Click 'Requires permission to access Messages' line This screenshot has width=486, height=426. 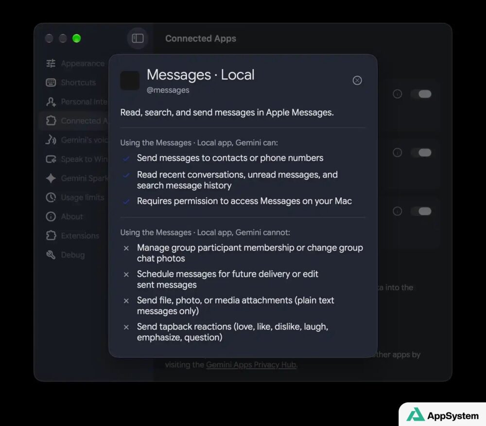244,201
